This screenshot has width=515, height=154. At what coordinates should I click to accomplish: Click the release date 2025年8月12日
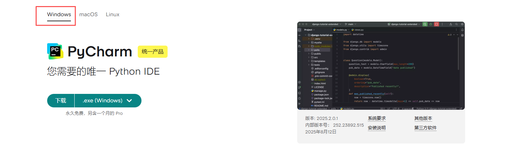(x=321, y=132)
